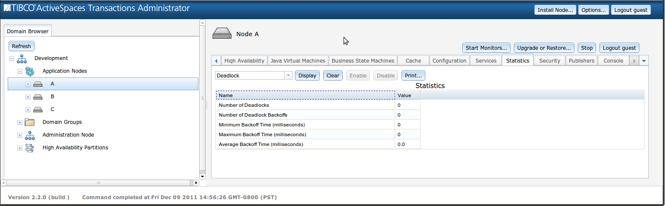Select the Domain Groups tree item

tap(62, 122)
